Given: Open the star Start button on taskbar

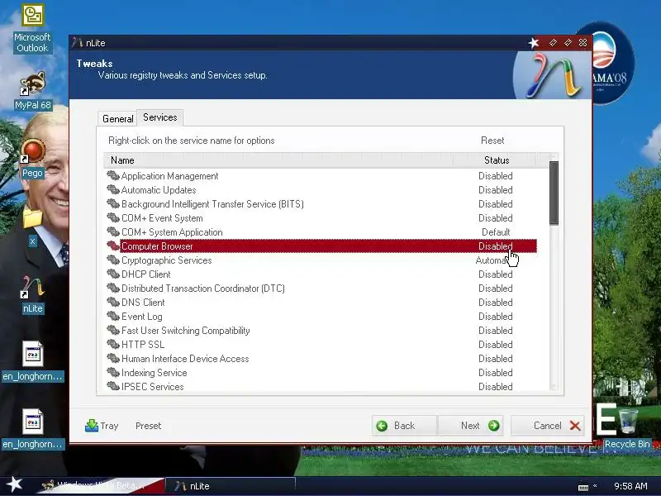Looking at the screenshot, I should tap(14, 484).
